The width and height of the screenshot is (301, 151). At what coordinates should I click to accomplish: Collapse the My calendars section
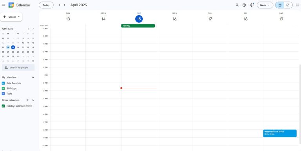[33, 77]
